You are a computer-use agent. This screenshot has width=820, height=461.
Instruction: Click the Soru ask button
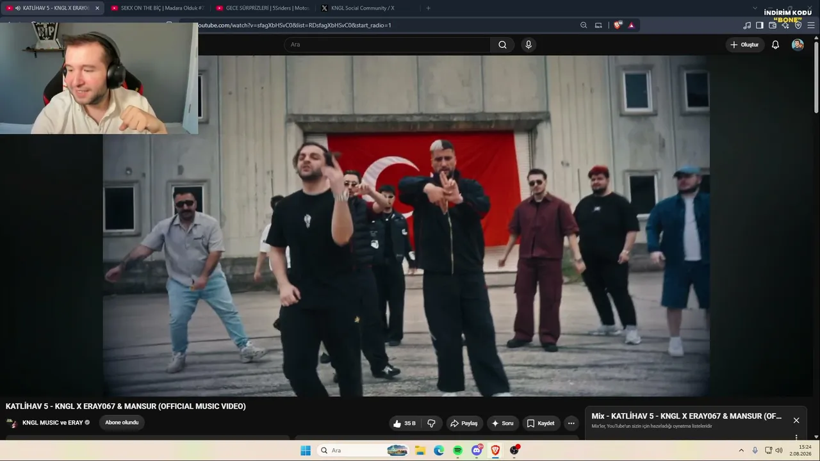pos(502,423)
